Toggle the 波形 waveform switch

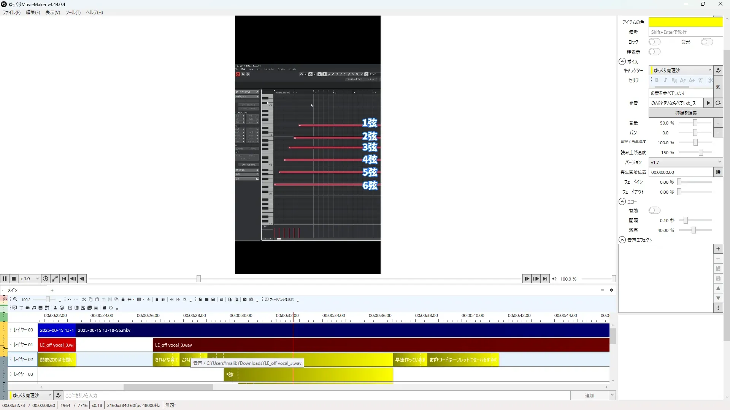(x=706, y=42)
